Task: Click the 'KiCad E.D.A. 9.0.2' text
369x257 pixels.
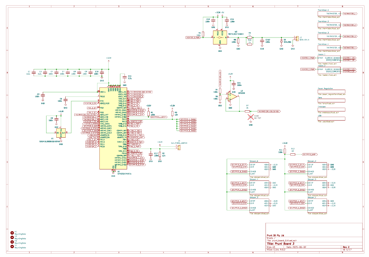Action: (x=276, y=249)
